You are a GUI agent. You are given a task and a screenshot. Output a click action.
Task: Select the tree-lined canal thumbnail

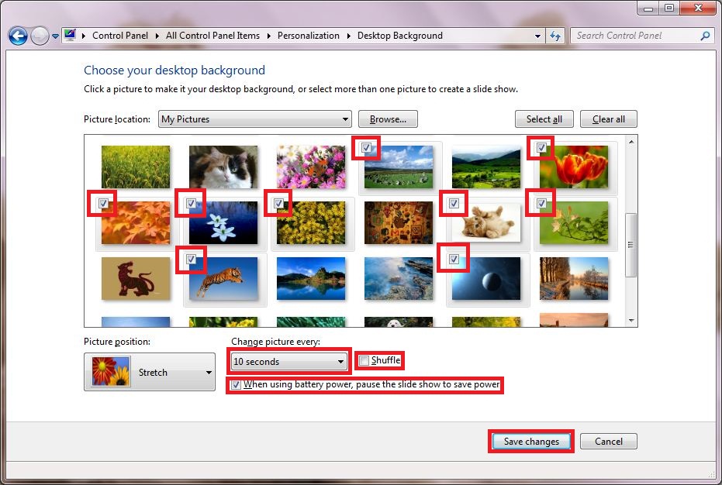[574, 278]
